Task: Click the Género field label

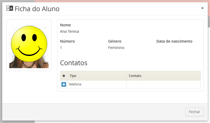Action: click(x=115, y=41)
